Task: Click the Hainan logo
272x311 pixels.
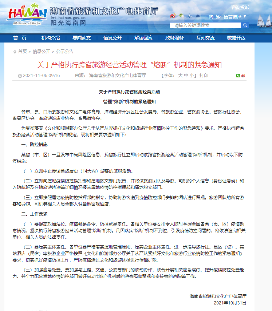Action: click(x=27, y=14)
